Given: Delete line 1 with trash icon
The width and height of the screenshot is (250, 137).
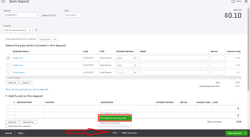Looking at the screenshot, I should (x=238, y=109).
